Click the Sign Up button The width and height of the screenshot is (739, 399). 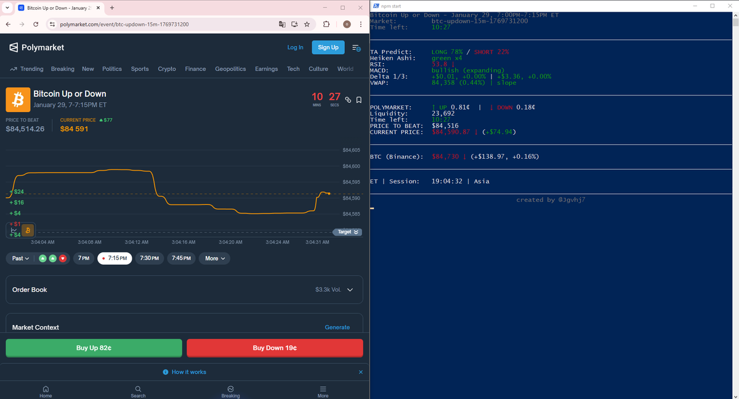click(328, 47)
